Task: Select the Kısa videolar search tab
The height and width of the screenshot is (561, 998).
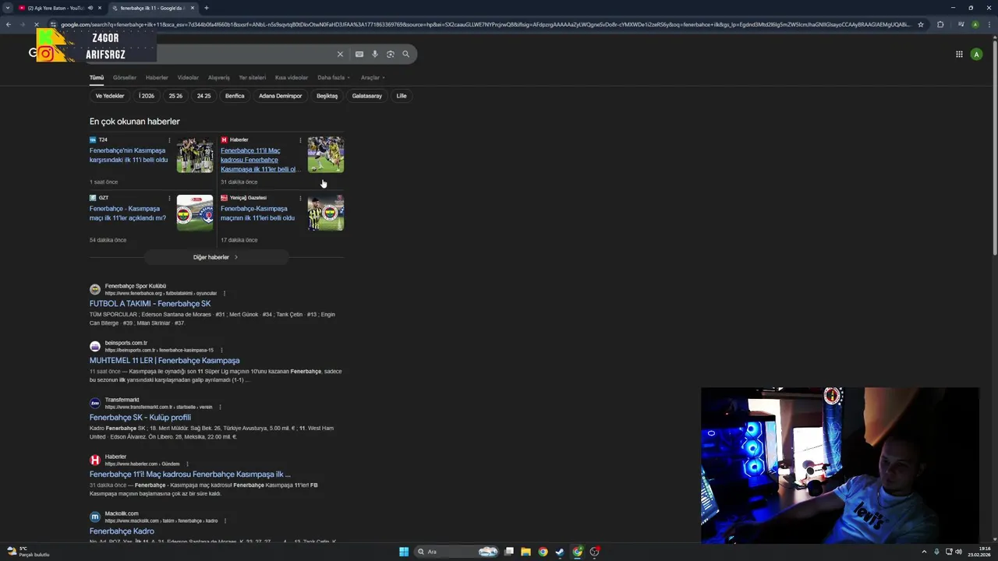Action: tap(292, 77)
